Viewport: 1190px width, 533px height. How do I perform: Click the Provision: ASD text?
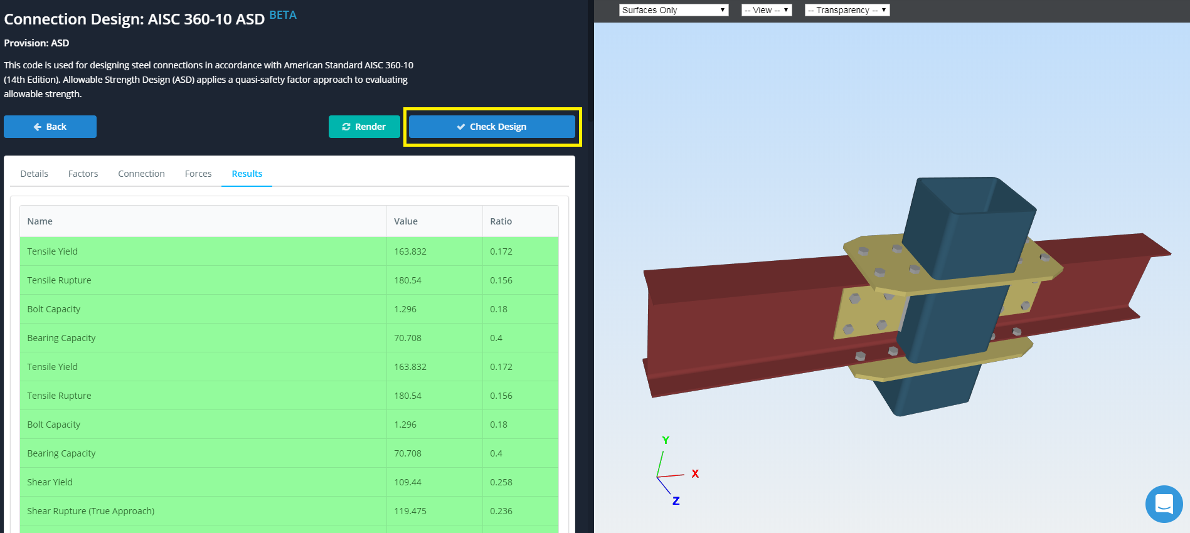[x=36, y=43]
